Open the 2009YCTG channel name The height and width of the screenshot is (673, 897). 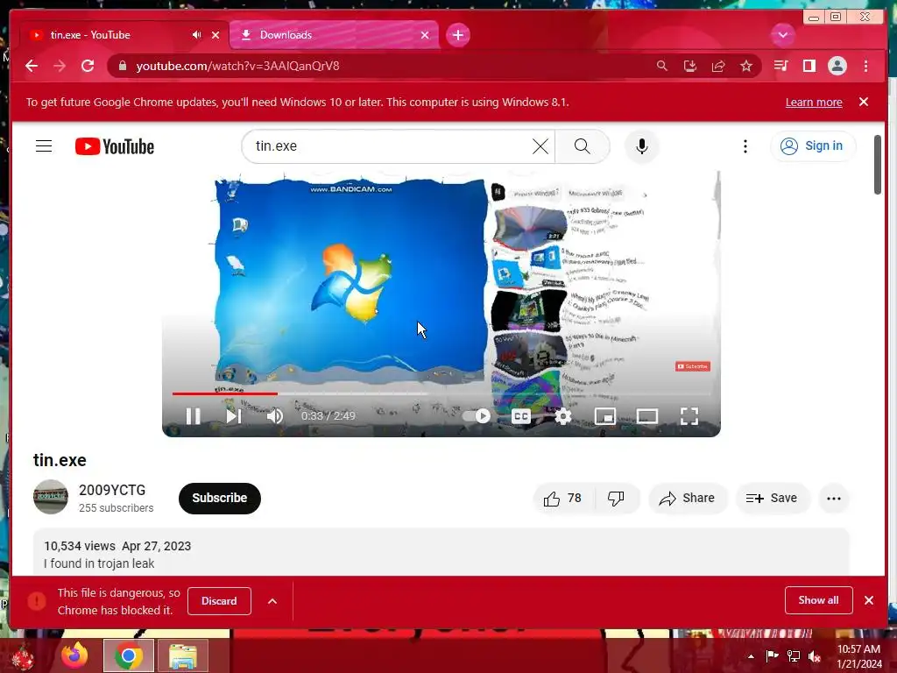click(112, 491)
